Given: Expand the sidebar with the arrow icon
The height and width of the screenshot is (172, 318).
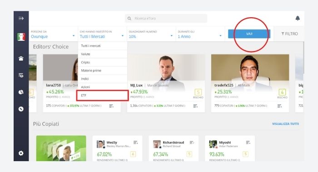Looking at the screenshot, I should [21, 19].
